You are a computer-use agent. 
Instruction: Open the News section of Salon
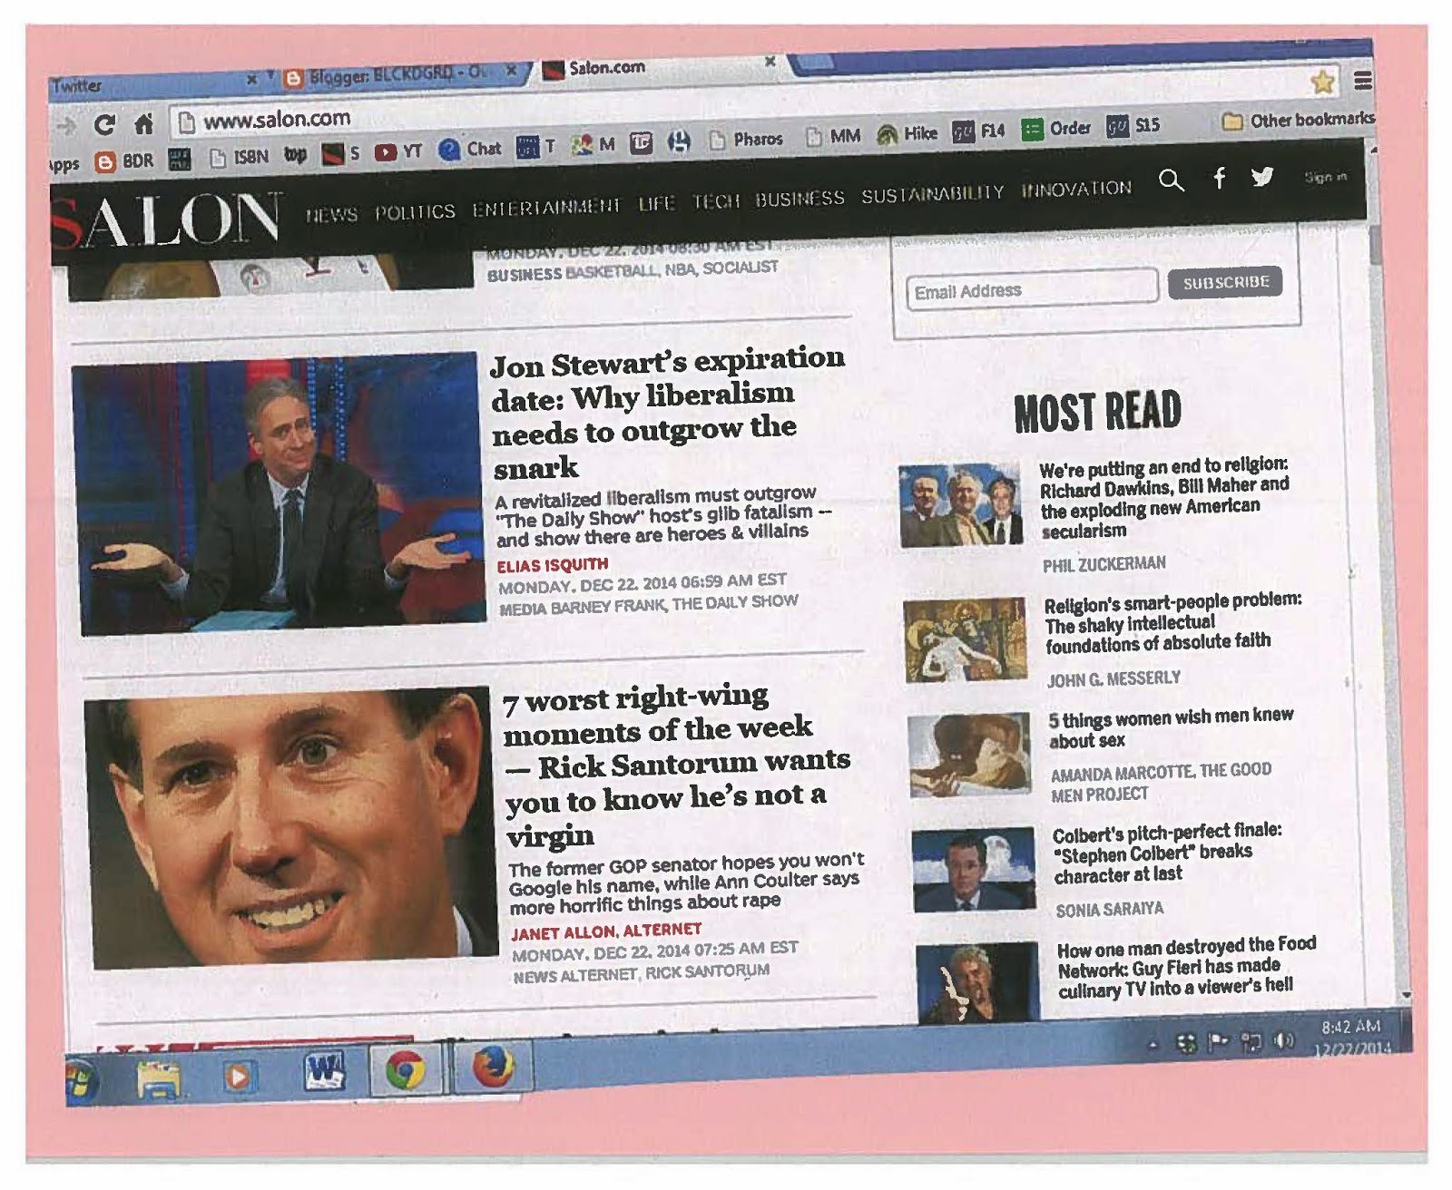[330, 215]
